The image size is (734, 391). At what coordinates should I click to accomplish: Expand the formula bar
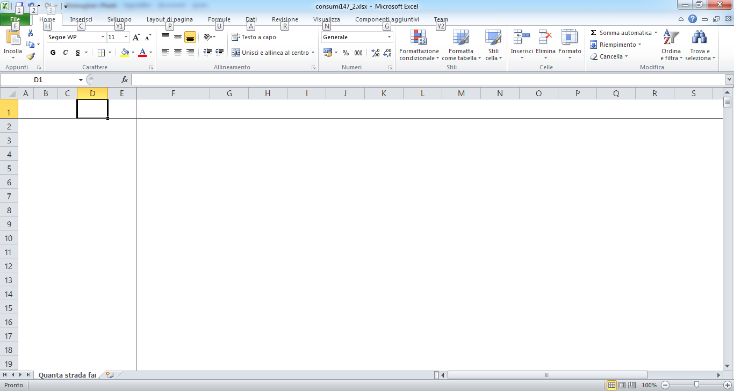point(729,79)
